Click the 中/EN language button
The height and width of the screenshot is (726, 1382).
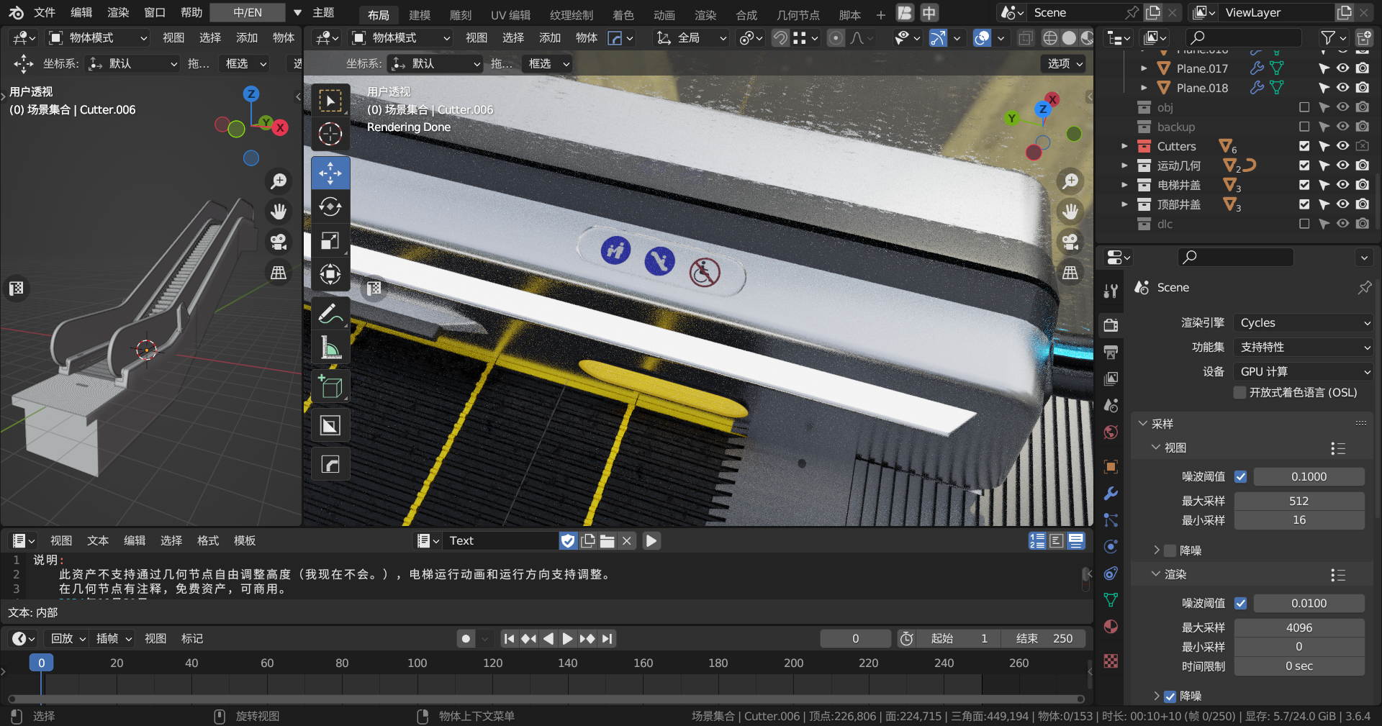(x=248, y=12)
